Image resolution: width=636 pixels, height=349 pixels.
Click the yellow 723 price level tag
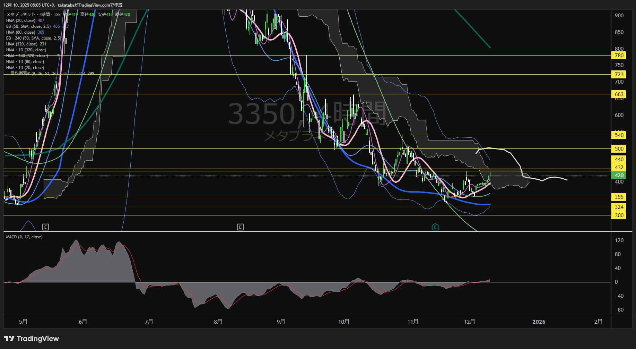pos(619,75)
